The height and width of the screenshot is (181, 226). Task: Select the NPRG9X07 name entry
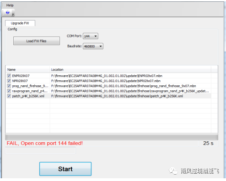coord(20,81)
